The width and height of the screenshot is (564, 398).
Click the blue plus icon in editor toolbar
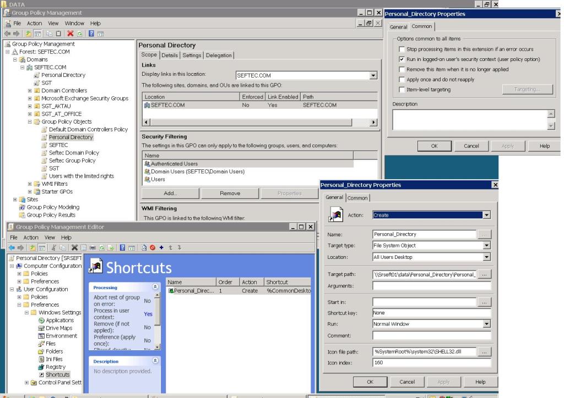pos(161,247)
